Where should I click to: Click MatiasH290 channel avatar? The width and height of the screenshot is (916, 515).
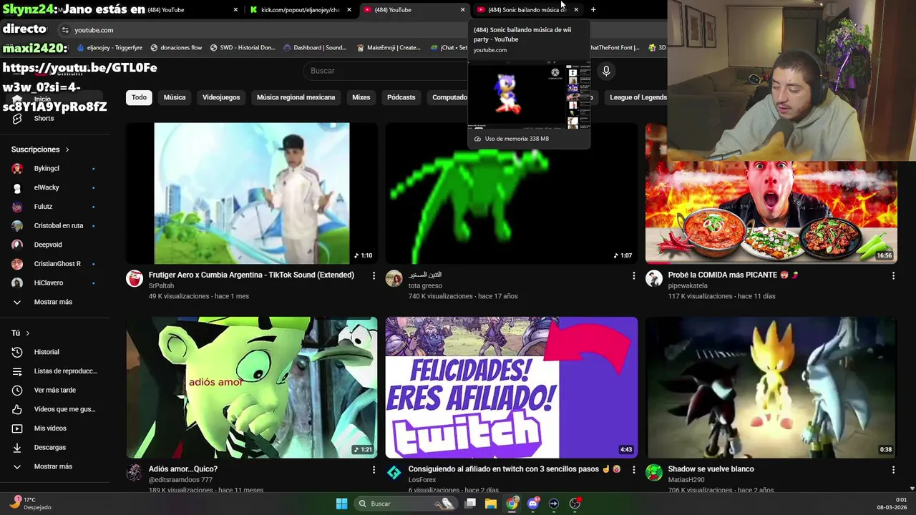click(654, 473)
